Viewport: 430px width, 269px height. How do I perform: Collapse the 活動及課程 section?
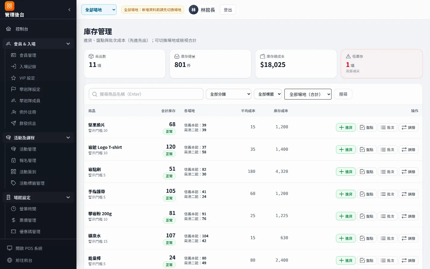click(38, 138)
